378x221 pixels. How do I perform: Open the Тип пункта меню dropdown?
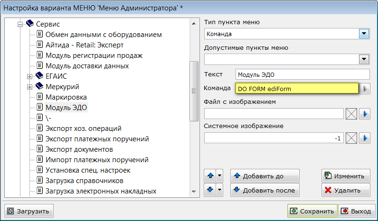(x=364, y=34)
